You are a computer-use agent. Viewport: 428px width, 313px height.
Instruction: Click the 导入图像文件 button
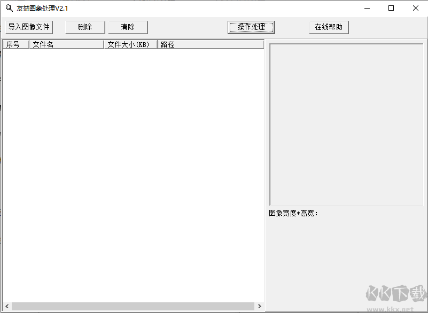tap(29, 27)
